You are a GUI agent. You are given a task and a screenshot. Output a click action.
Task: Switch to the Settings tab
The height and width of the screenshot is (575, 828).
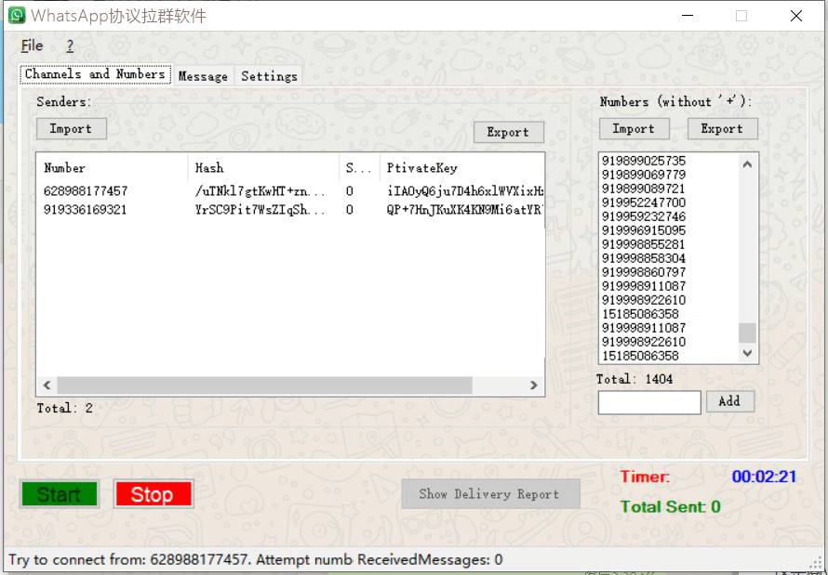(x=269, y=76)
